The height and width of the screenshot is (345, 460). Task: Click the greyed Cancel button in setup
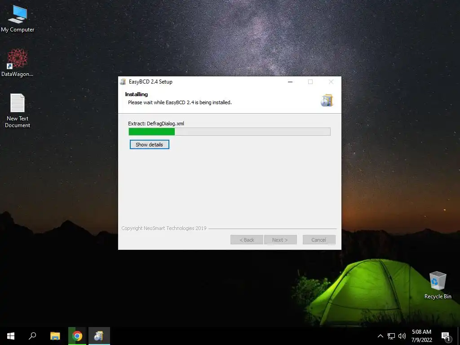coord(319,240)
